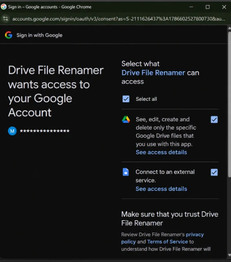The image size is (231, 262).
Task: Toggle the Select all checkbox
Action: pos(126,99)
